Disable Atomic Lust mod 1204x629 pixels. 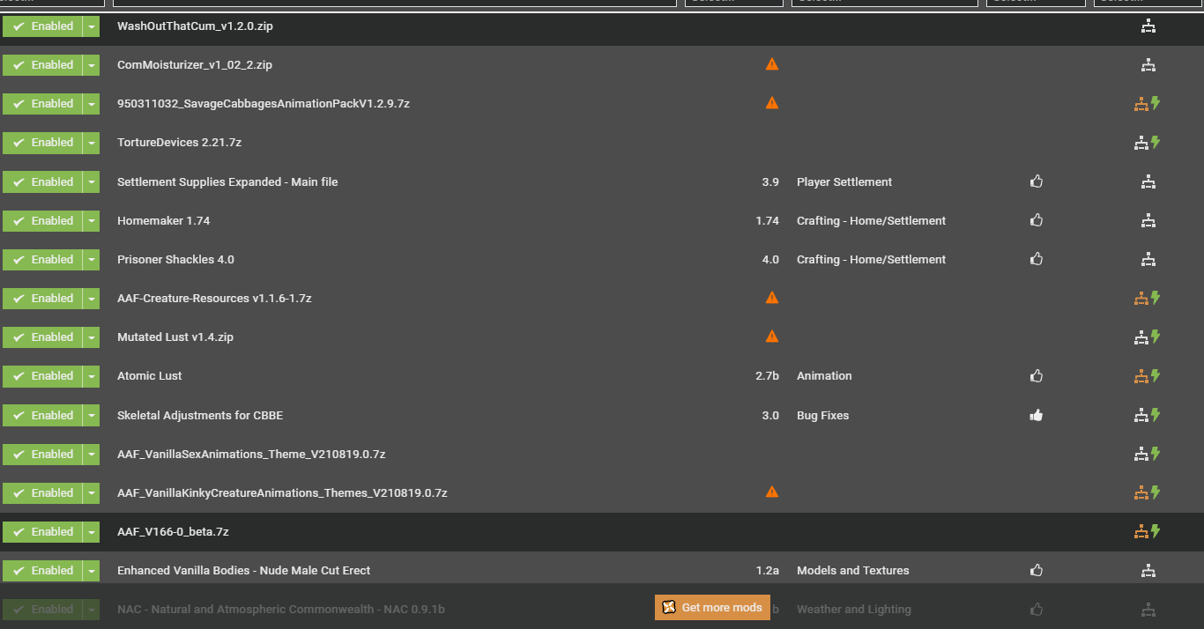[42, 376]
